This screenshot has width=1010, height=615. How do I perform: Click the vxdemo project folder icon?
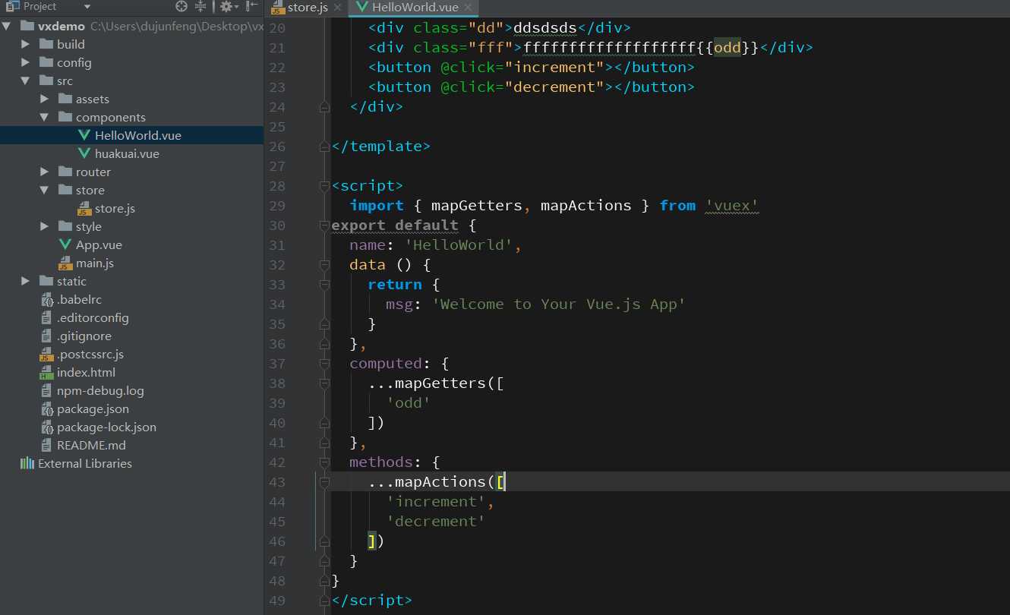[27, 26]
